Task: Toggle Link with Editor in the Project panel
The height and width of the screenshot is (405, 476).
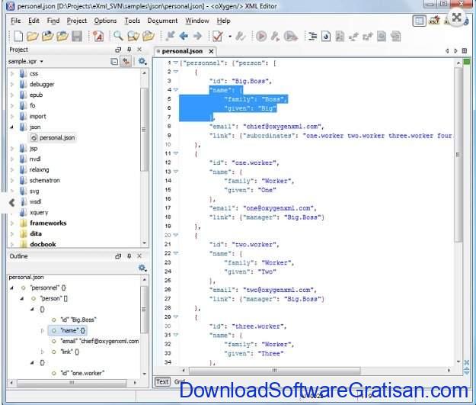Action: tap(126, 62)
